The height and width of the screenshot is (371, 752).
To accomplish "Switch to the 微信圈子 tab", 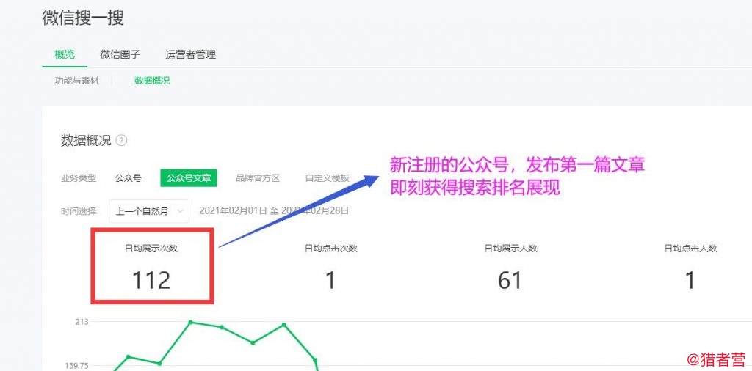I will coord(120,54).
